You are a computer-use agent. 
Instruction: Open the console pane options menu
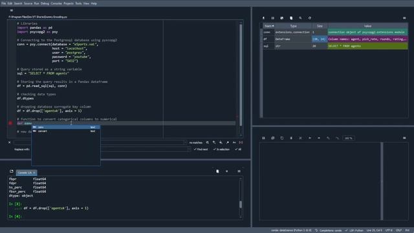239,172
